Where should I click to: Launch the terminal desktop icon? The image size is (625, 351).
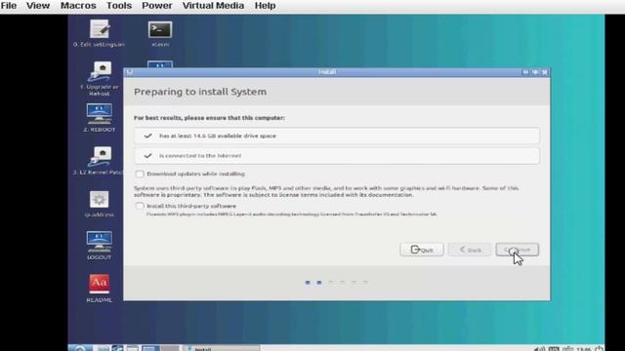[160, 33]
